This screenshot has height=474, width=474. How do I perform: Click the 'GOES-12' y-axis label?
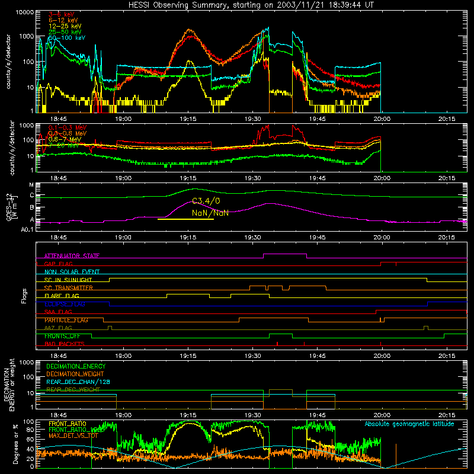click(x=9, y=207)
